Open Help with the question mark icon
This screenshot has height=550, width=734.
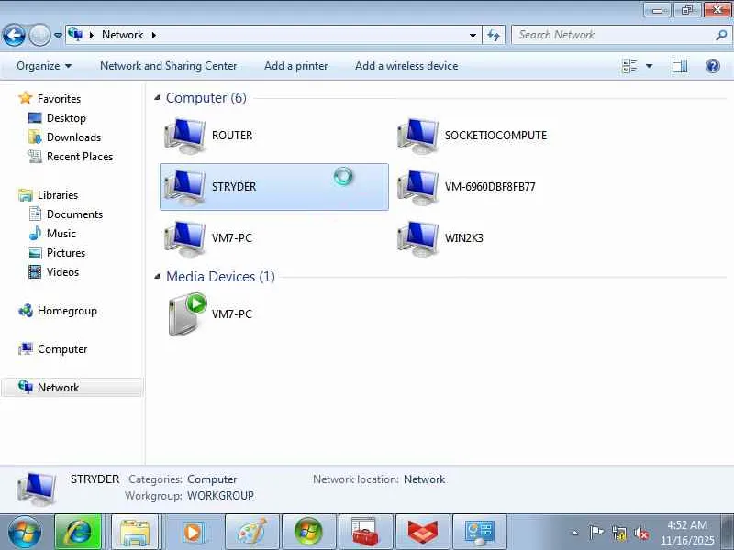click(x=713, y=66)
